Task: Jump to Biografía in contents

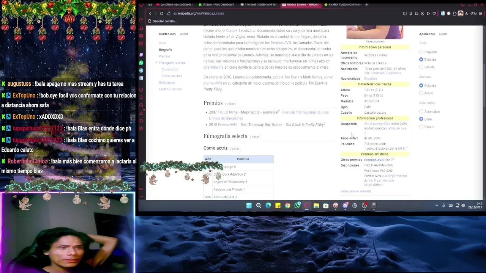Action: coord(166,50)
